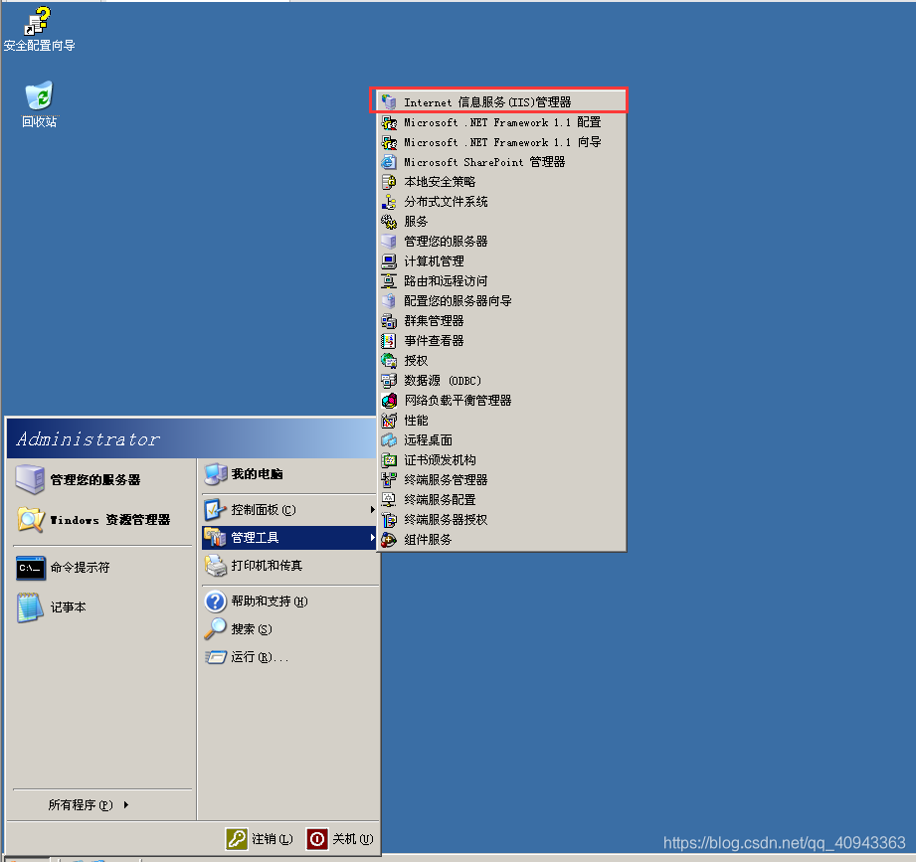Select 数据源 (ODBC) text entry

point(443,380)
